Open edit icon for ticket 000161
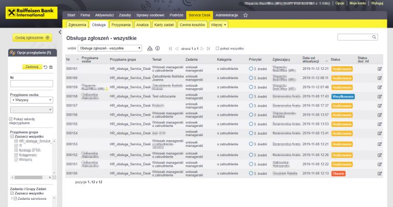Viewport: 393px width, 207px height. tap(380, 69)
